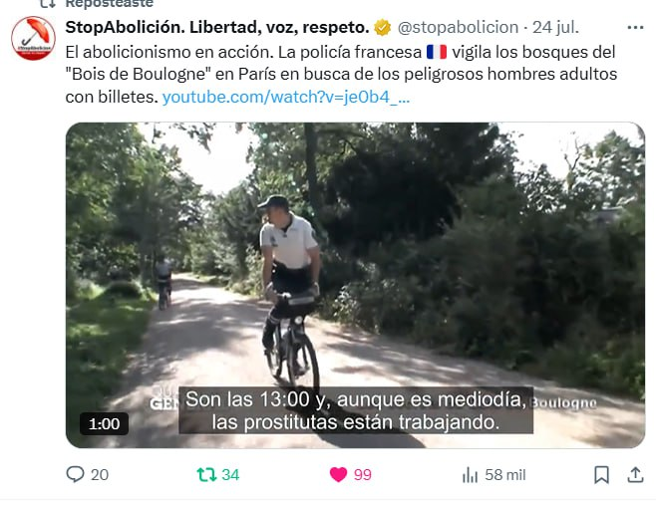Open the share upload icon
656x506 pixels.
[635, 475]
